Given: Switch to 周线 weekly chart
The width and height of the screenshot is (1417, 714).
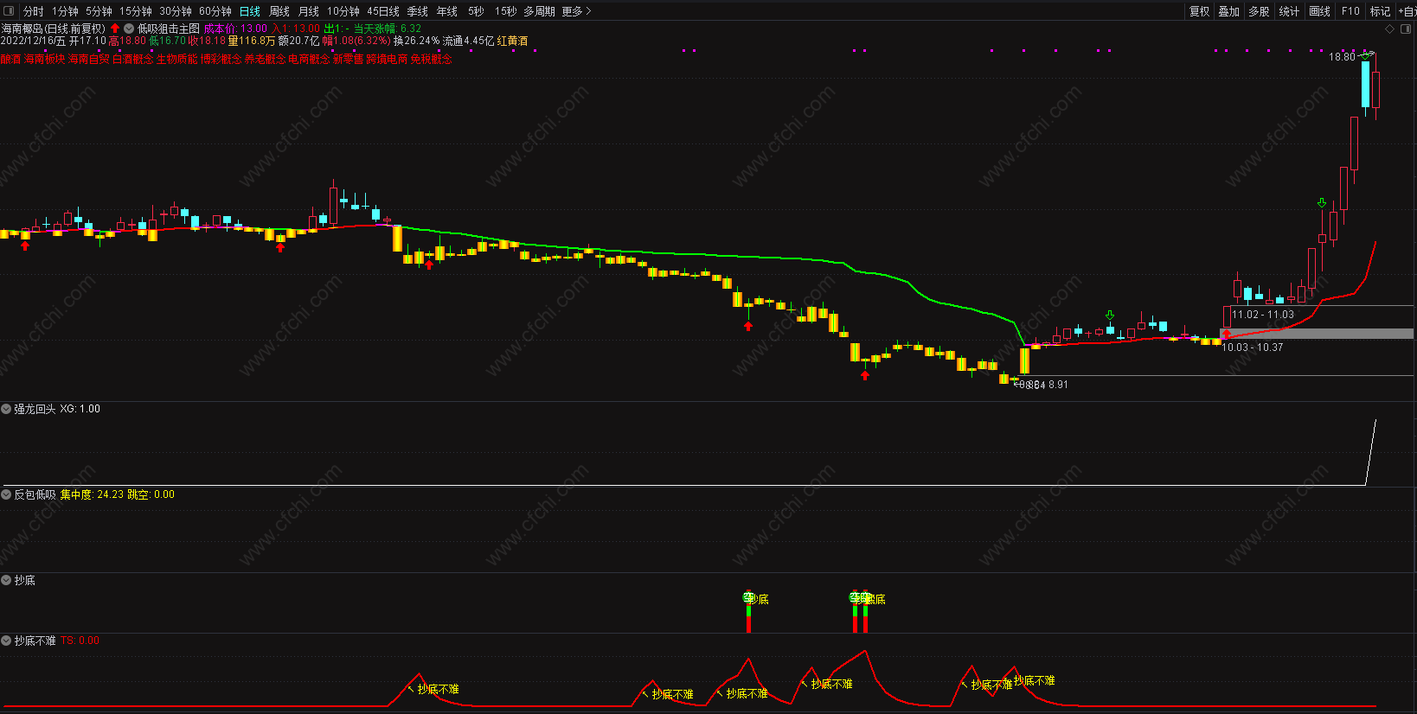Looking at the screenshot, I should point(279,11).
